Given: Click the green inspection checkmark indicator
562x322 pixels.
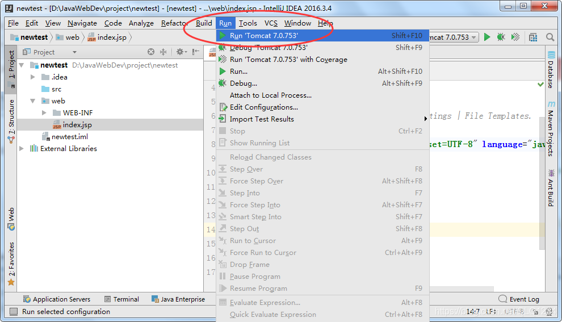Looking at the screenshot, I should pyautogui.click(x=540, y=85).
